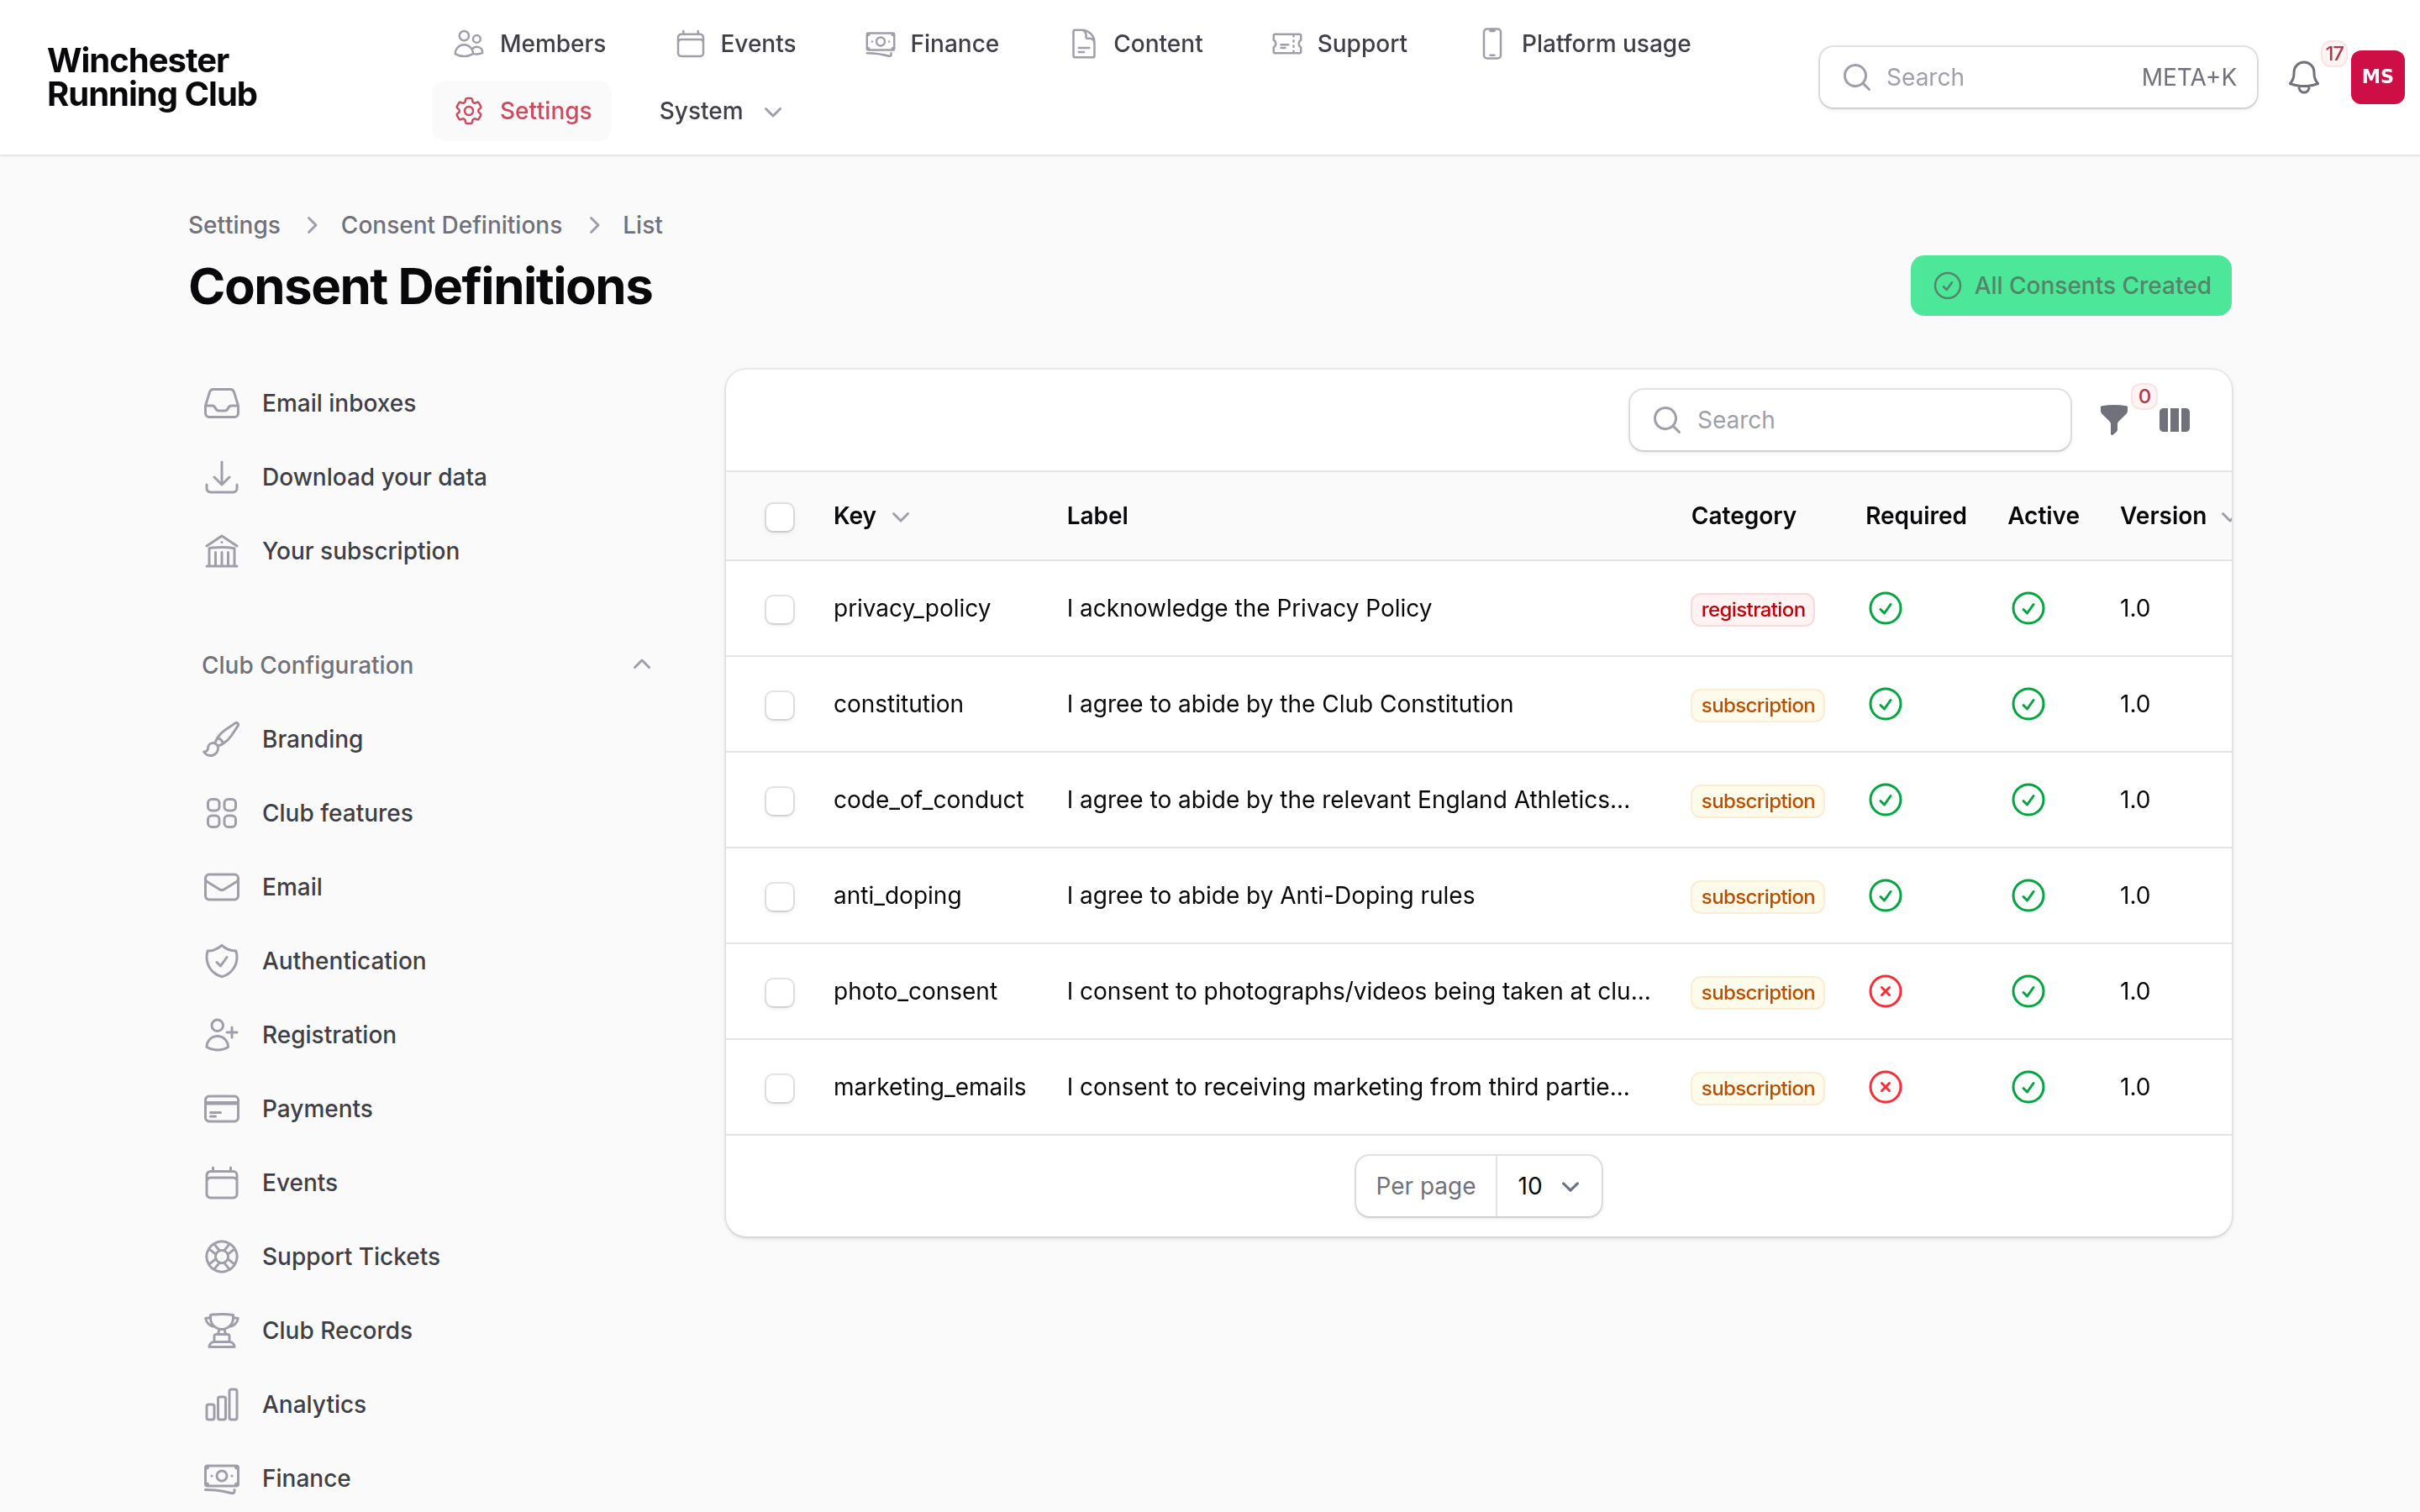Open the Members menu item
Image resolution: width=2420 pixels, height=1512 pixels.
click(x=529, y=44)
